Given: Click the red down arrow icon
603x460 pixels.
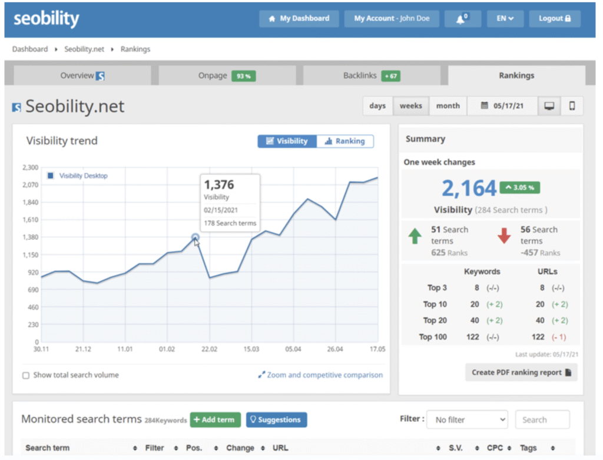Looking at the screenshot, I should point(504,236).
